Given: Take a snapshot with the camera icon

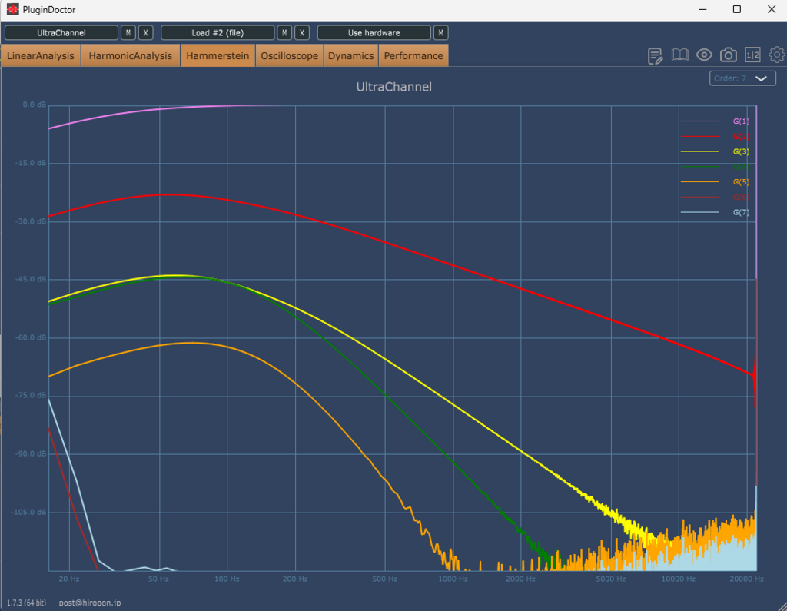Looking at the screenshot, I should [729, 55].
